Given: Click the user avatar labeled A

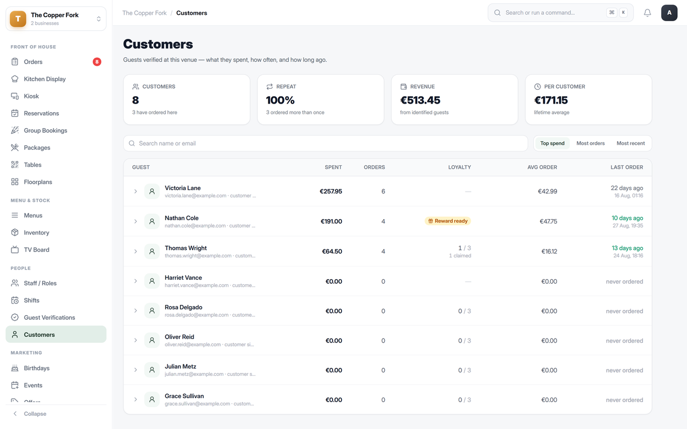Looking at the screenshot, I should tap(669, 13).
